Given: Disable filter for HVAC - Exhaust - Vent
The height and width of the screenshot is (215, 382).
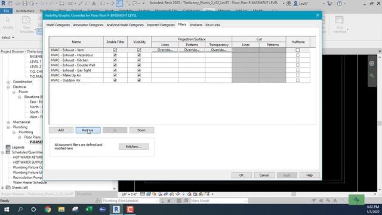Looking at the screenshot, I should pyautogui.click(x=115, y=50).
